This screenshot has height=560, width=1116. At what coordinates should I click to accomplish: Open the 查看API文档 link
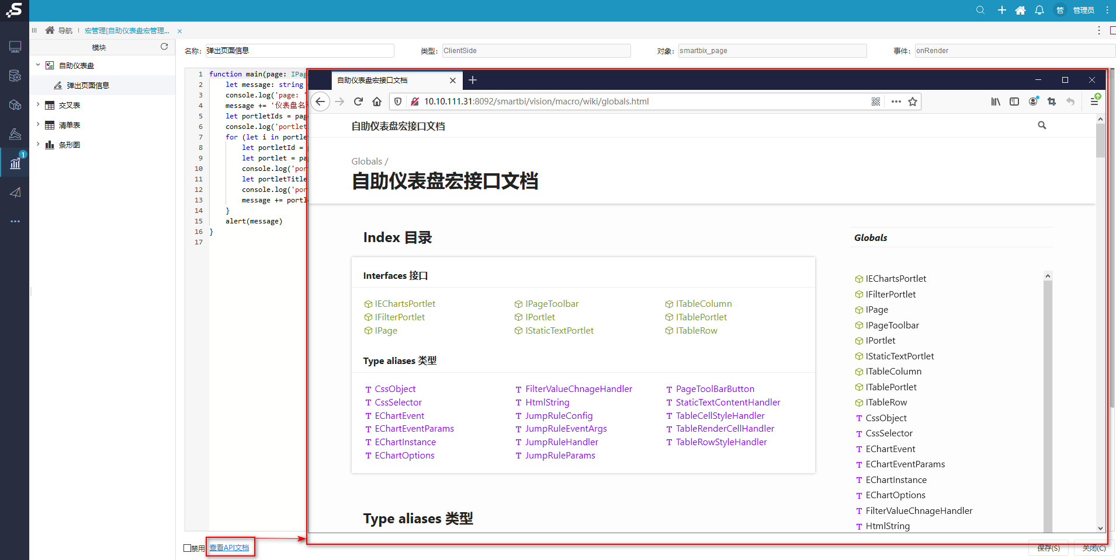[229, 548]
